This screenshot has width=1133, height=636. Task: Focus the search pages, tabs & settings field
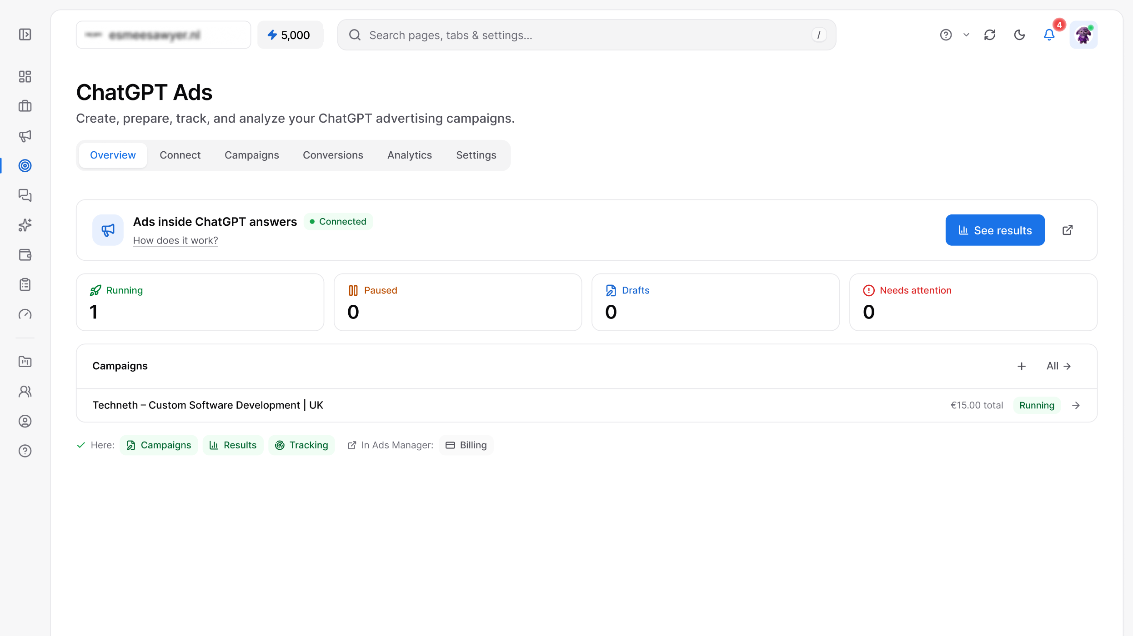pos(587,35)
